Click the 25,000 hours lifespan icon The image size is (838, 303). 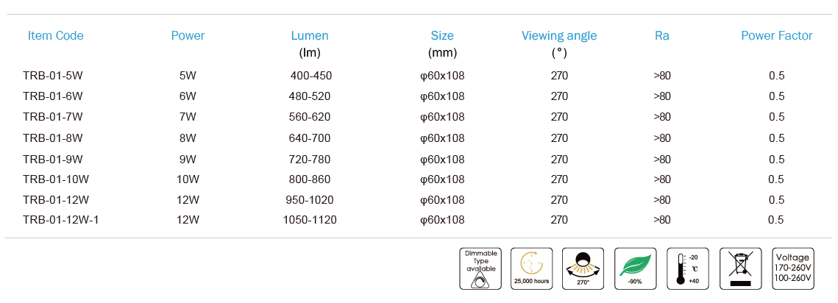point(532,268)
